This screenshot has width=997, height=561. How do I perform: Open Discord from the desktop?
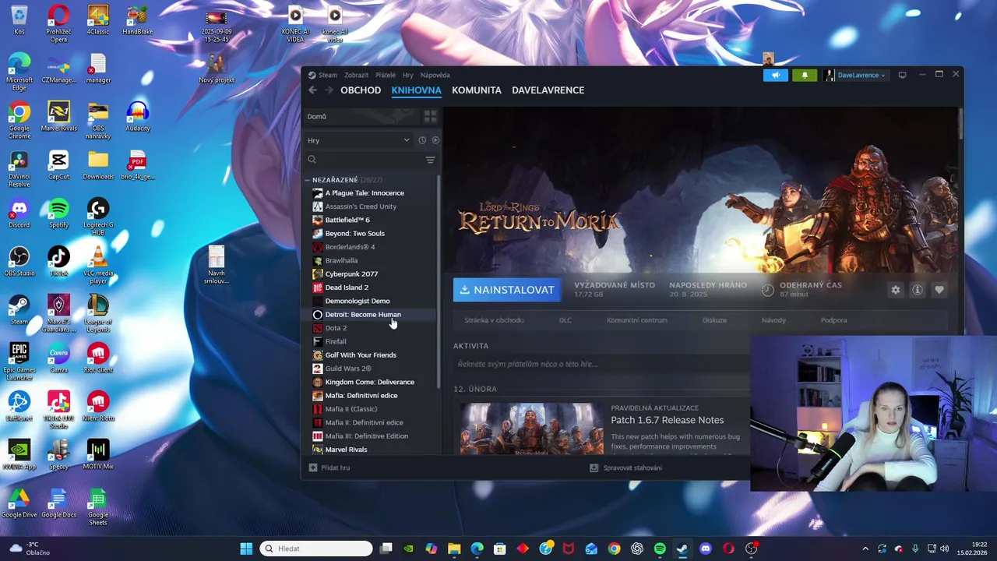(19, 213)
